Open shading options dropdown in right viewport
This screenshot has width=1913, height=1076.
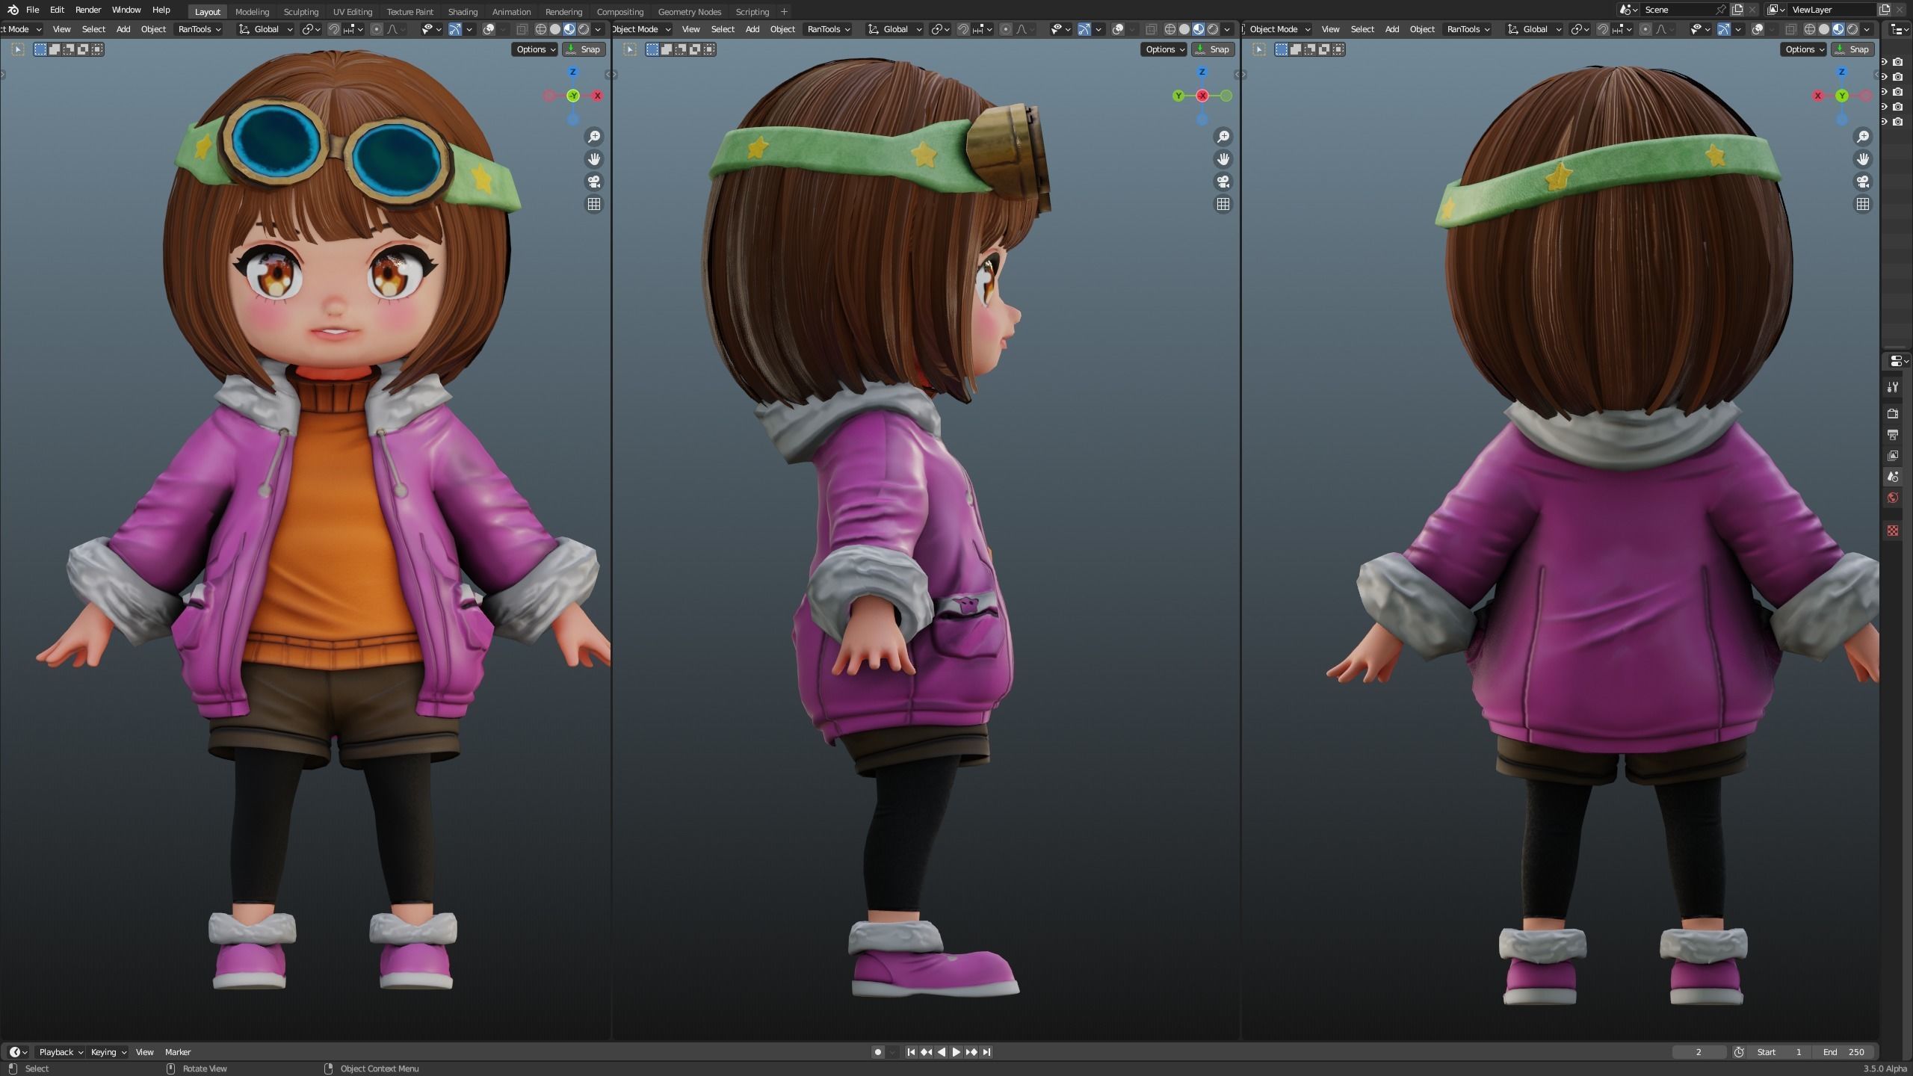point(1867,29)
